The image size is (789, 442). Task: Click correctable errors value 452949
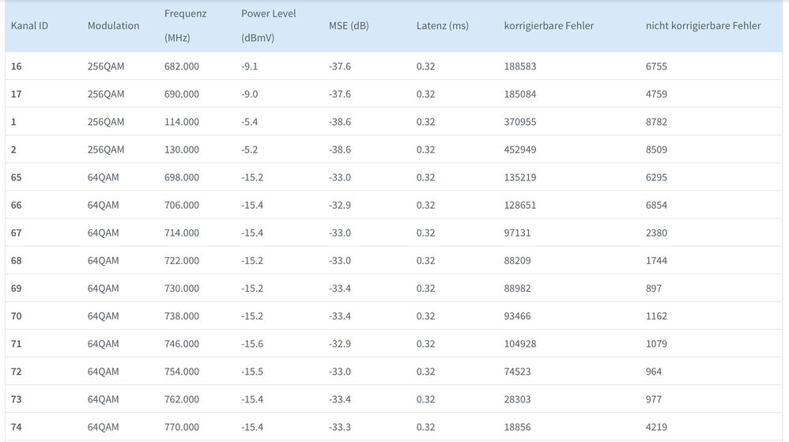[x=520, y=149]
